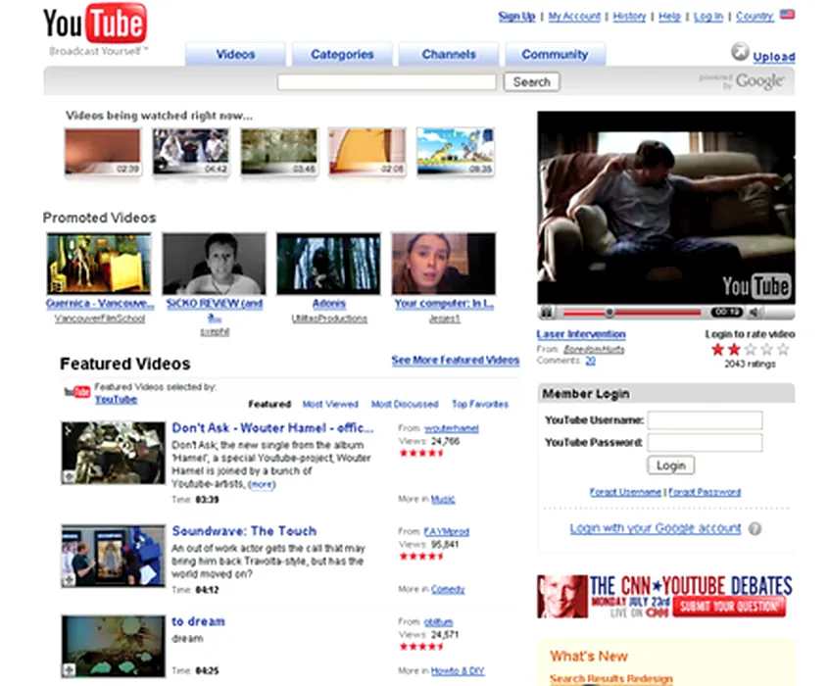Click the upload globe icon
The image size is (829, 686).
point(740,52)
